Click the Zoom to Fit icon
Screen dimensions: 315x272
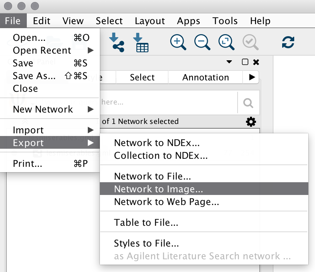click(x=226, y=42)
